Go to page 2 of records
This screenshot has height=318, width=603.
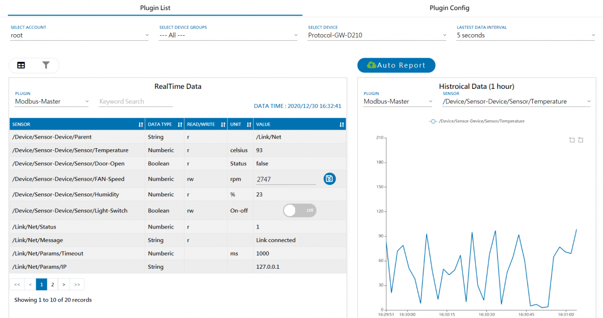tap(52, 284)
